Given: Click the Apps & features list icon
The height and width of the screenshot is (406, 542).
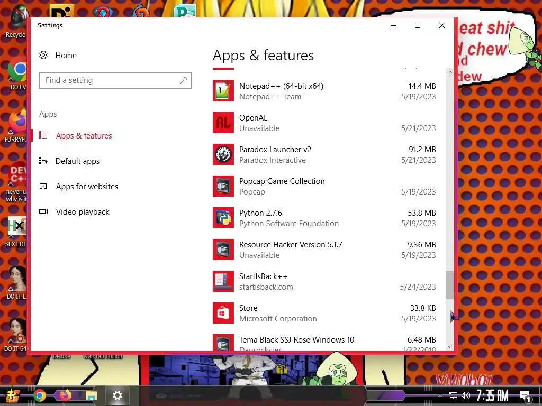Looking at the screenshot, I should pyautogui.click(x=43, y=135).
